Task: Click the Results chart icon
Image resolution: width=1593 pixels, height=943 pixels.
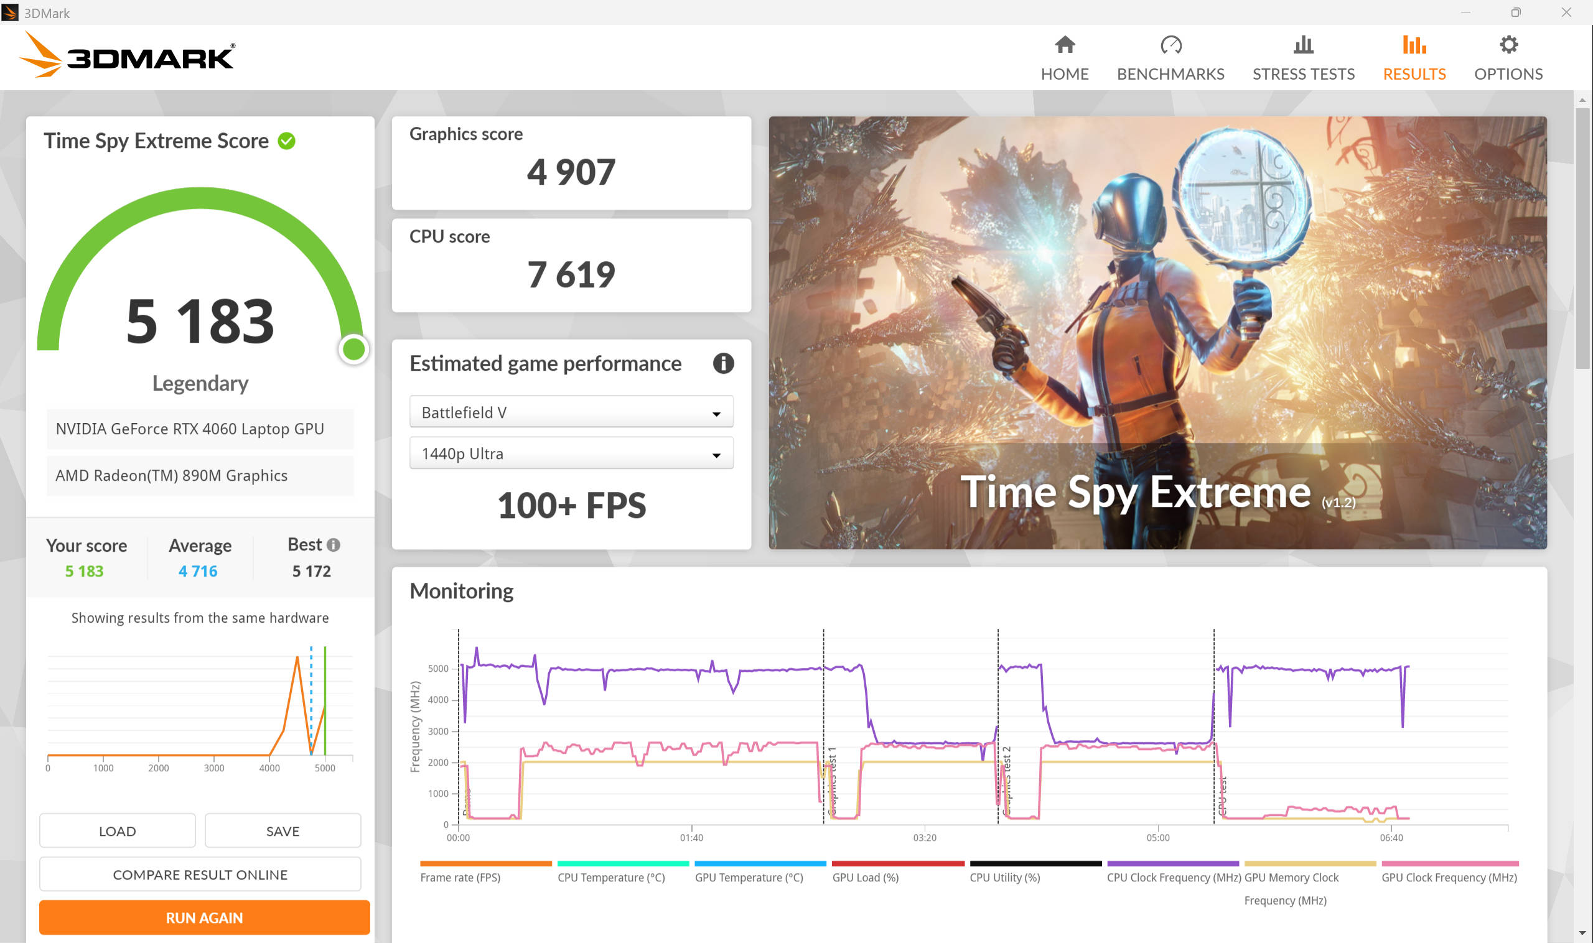Action: click(x=1414, y=45)
